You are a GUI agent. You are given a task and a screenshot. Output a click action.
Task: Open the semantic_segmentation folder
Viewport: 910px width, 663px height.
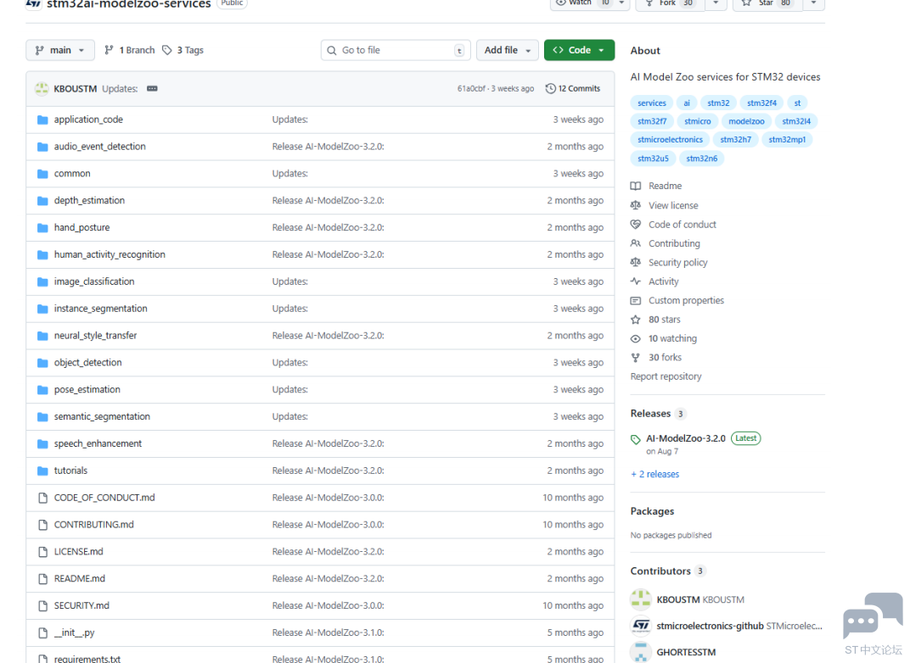click(x=102, y=416)
